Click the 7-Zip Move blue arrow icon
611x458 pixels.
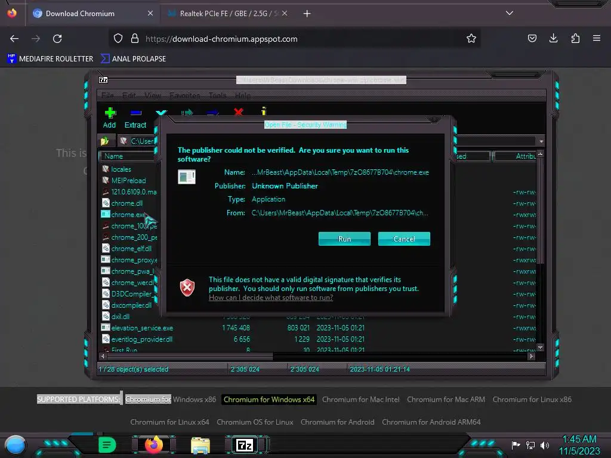(213, 113)
